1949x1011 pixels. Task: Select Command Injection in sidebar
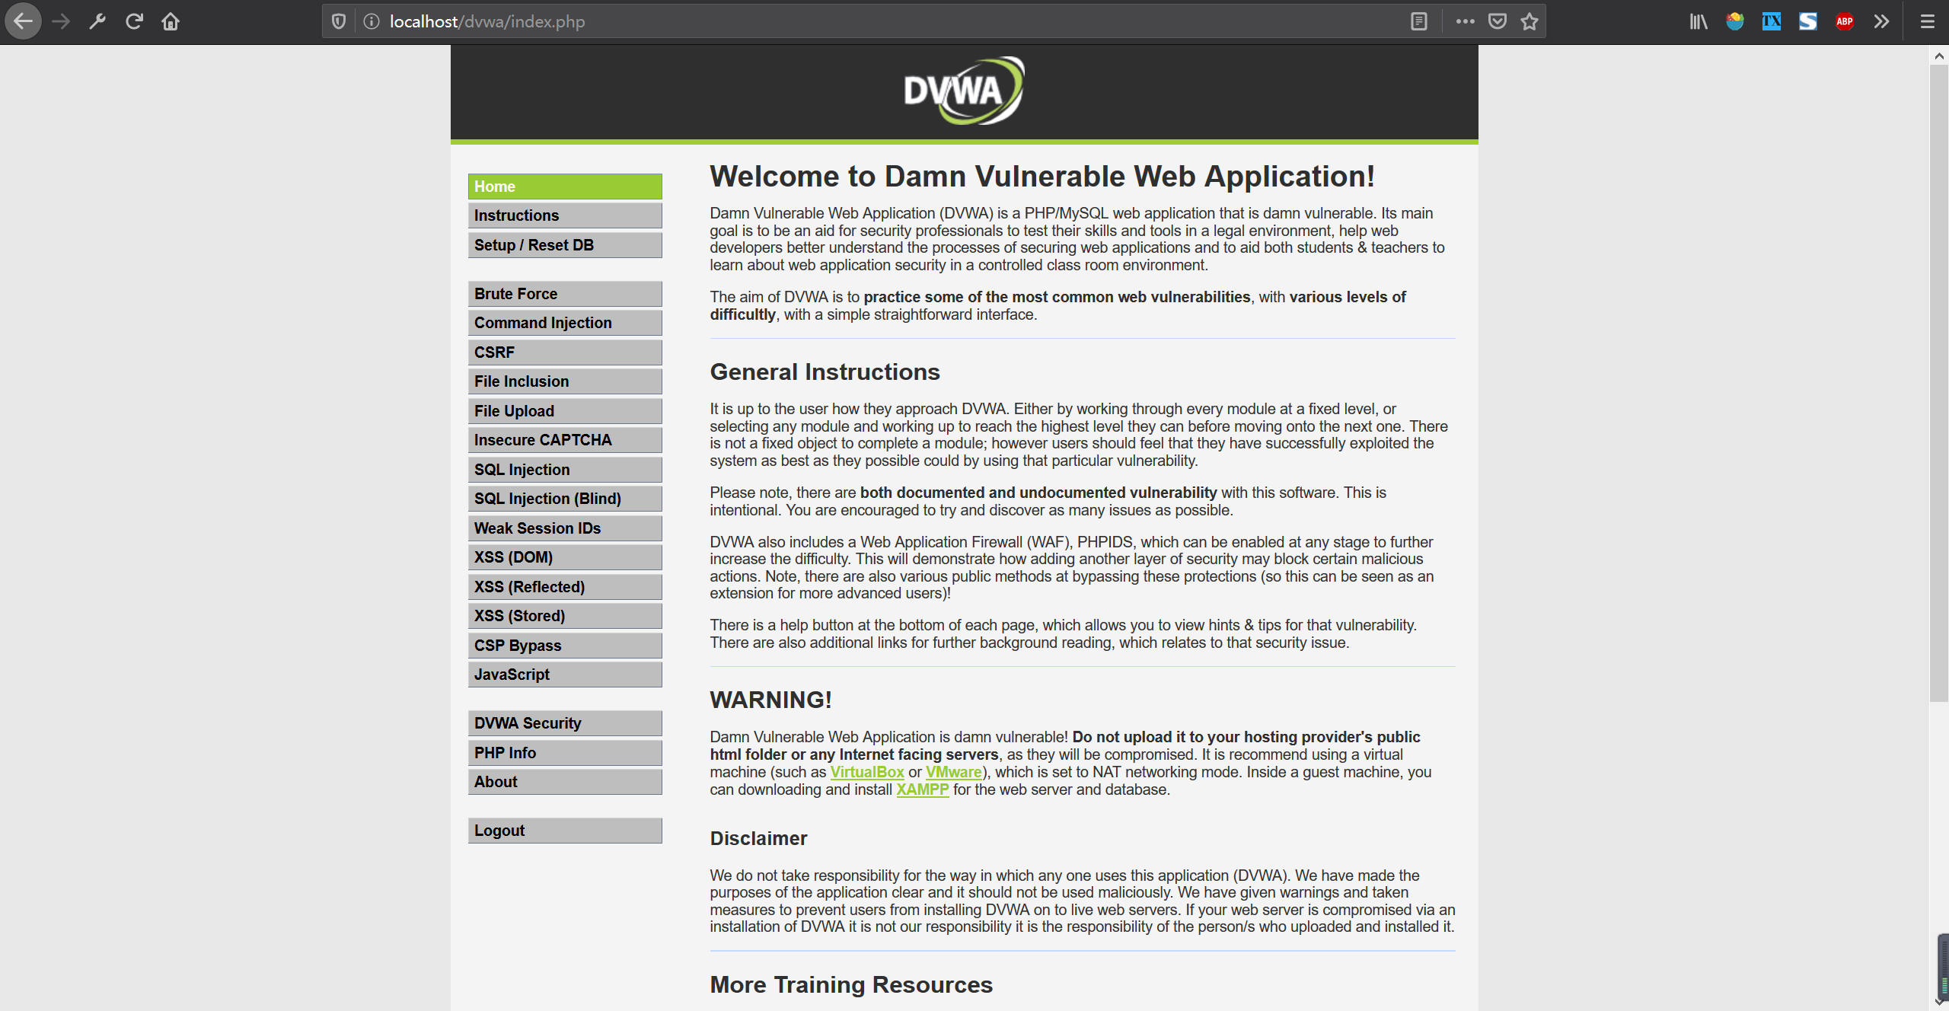pyautogui.click(x=564, y=323)
